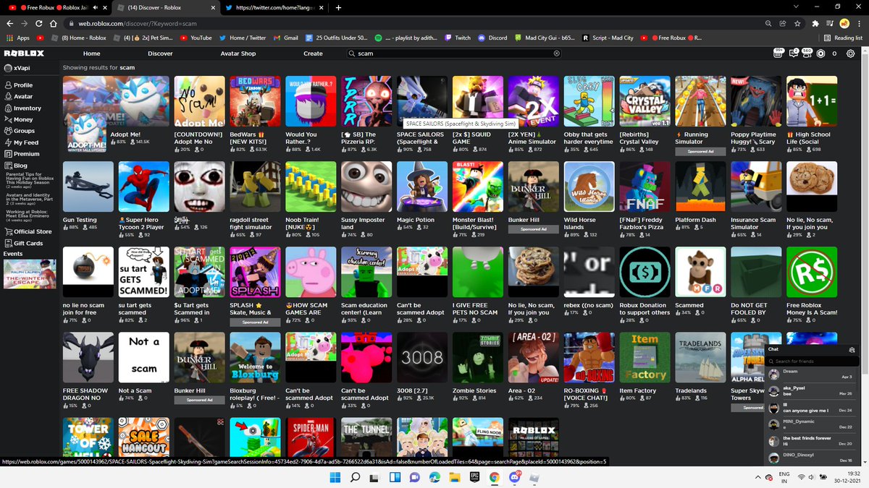
Task: Open the Not a Scam game thumbnail
Action: tap(144, 358)
